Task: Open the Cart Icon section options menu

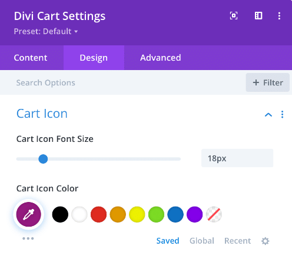Action: pyautogui.click(x=282, y=114)
